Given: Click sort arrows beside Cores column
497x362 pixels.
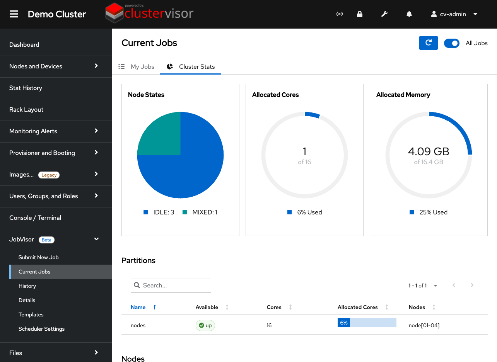Looking at the screenshot, I should click(x=290, y=307).
